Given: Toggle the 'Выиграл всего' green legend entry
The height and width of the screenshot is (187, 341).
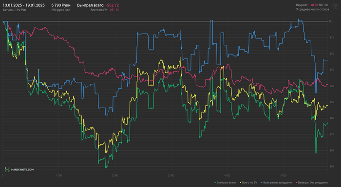Looking at the screenshot, I should point(225,183).
